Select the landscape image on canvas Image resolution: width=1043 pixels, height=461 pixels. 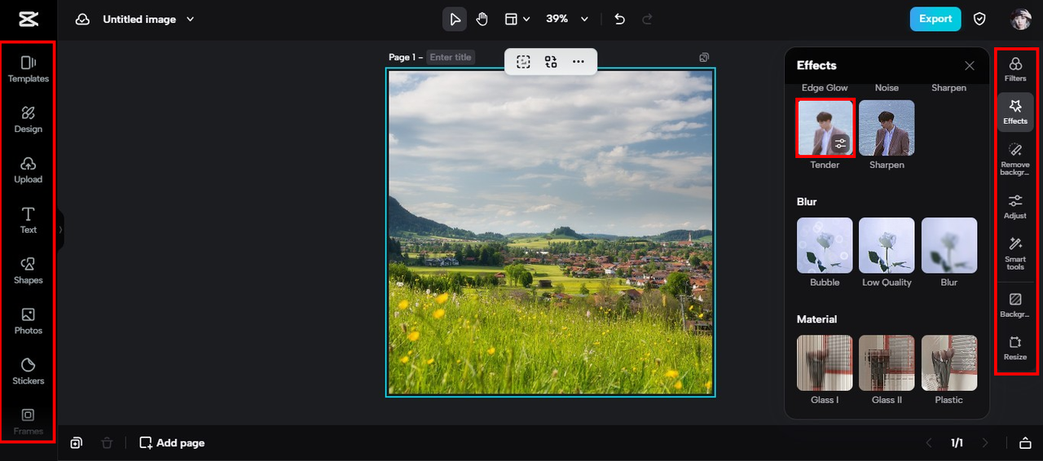[550, 233]
